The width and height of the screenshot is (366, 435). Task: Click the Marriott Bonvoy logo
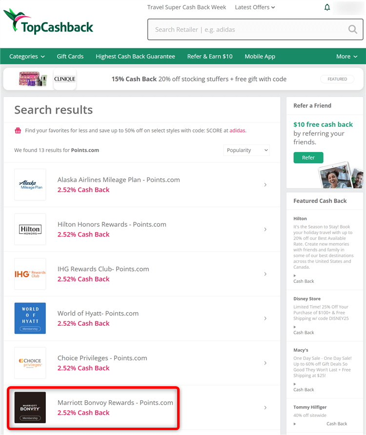30,408
